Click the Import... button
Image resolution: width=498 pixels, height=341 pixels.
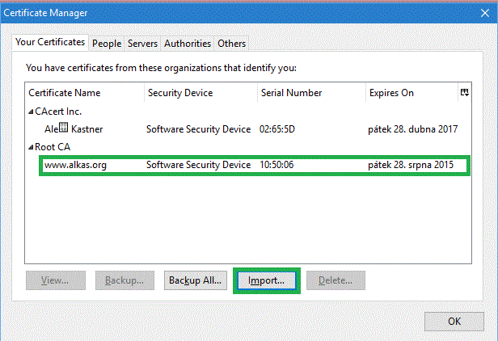266,280
